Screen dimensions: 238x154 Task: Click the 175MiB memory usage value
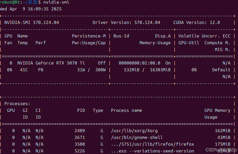pos(222,144)
